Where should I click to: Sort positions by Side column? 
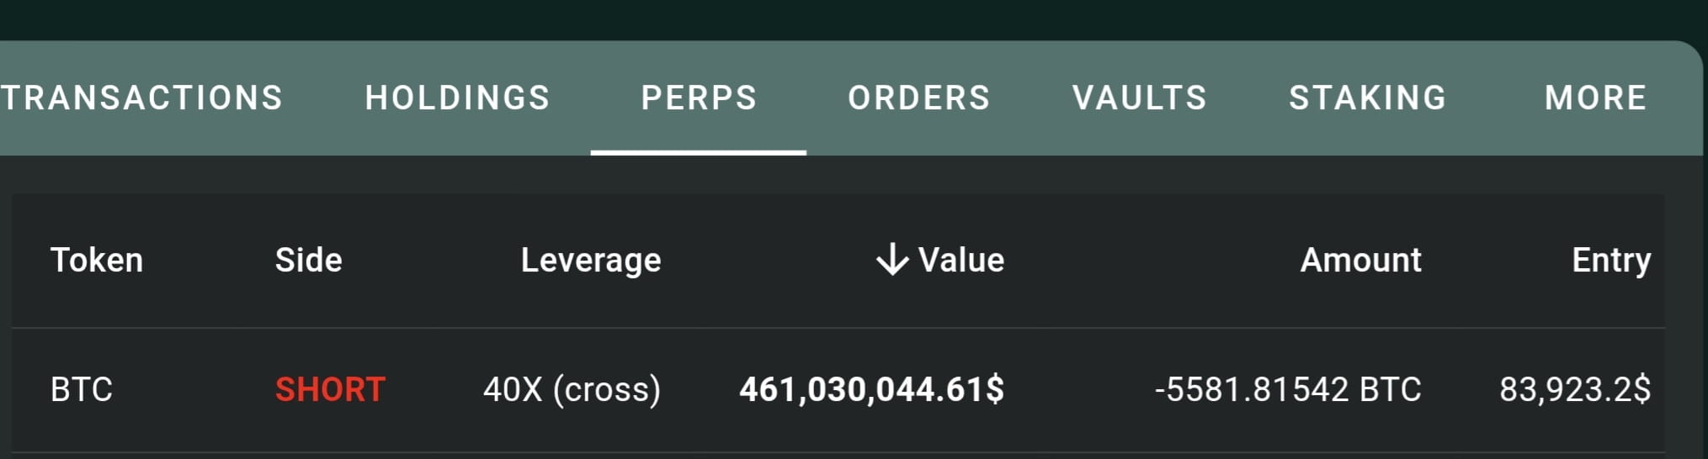[x=309, y=261]
